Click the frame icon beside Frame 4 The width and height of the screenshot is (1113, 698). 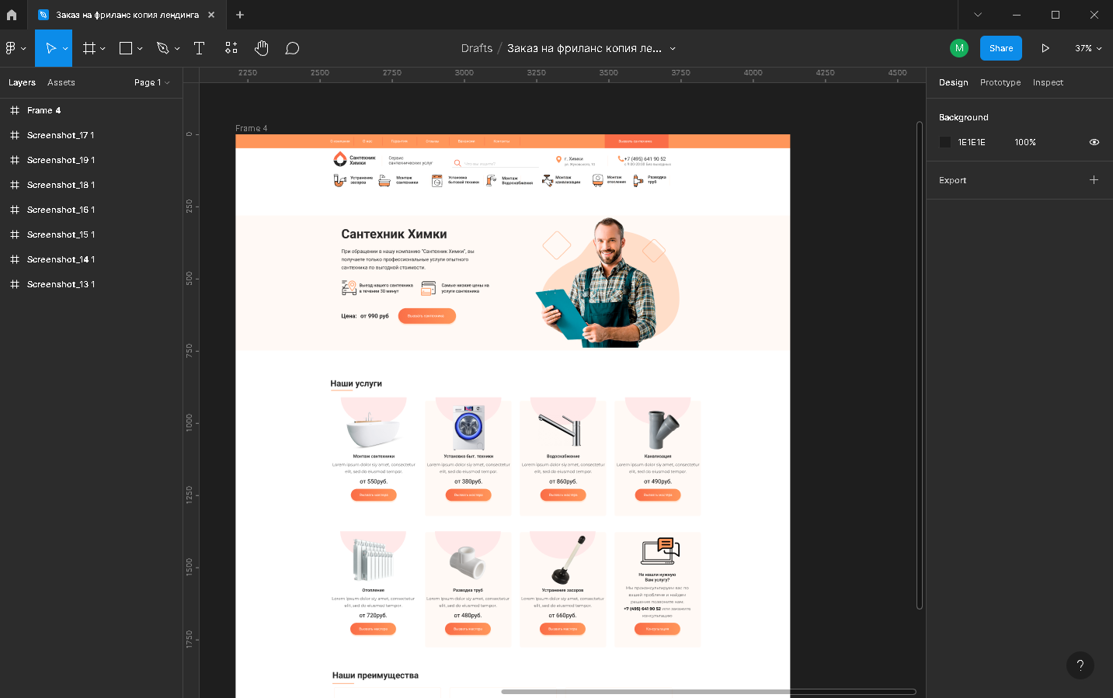tap(15, 110)
